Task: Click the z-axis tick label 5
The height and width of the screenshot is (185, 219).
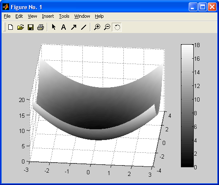Action: coord(23,146)
